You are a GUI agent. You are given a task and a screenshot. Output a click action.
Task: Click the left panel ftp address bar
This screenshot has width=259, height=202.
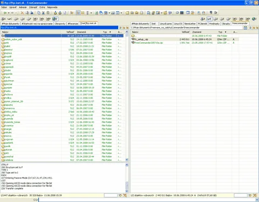coord(59,28)
